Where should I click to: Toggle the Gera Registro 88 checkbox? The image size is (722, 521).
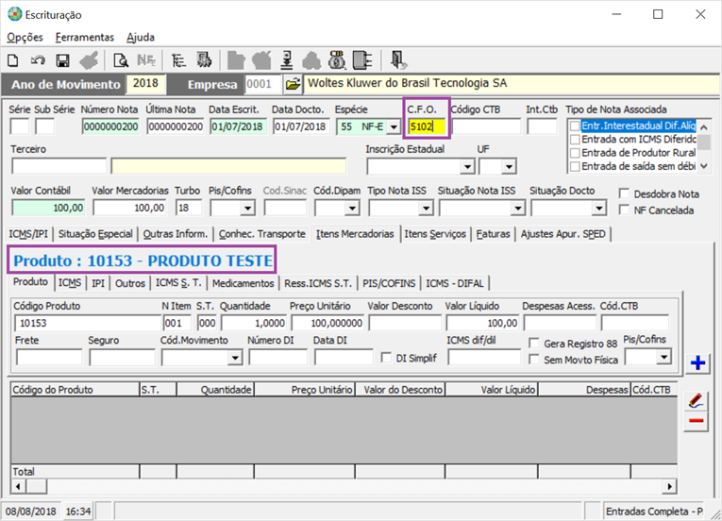click(535, 343)
